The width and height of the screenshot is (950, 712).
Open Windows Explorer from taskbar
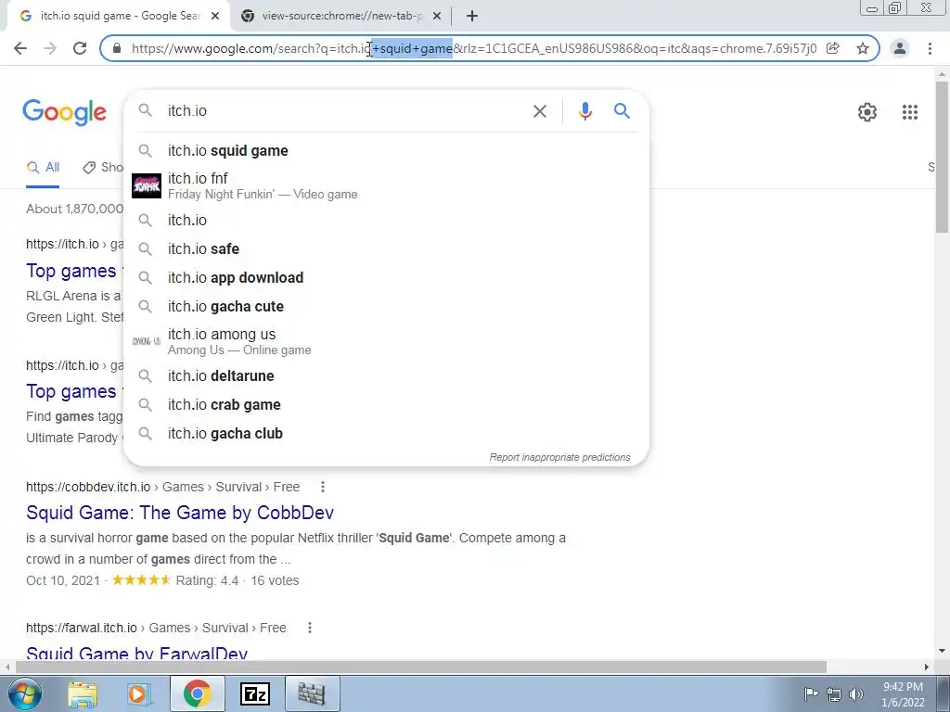click(x=83, y=693)
